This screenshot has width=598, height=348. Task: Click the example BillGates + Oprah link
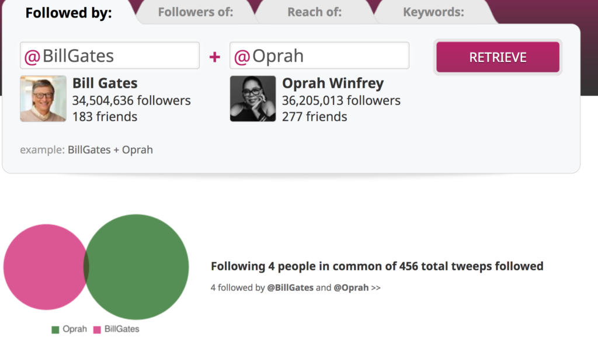pyautogui.click(x=110, y=150)
